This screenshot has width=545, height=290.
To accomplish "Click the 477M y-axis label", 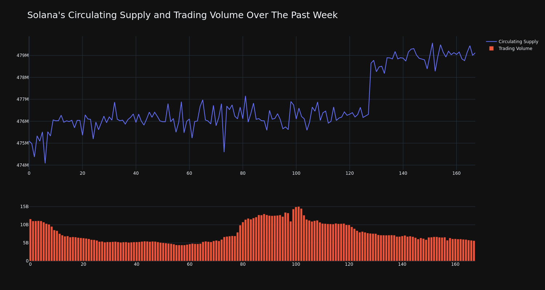I will click(23, 99).
